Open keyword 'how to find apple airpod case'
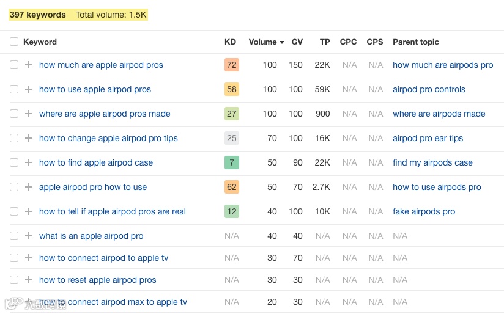The height and width of the screenshot is (314, 504). [x=96, y=162]
